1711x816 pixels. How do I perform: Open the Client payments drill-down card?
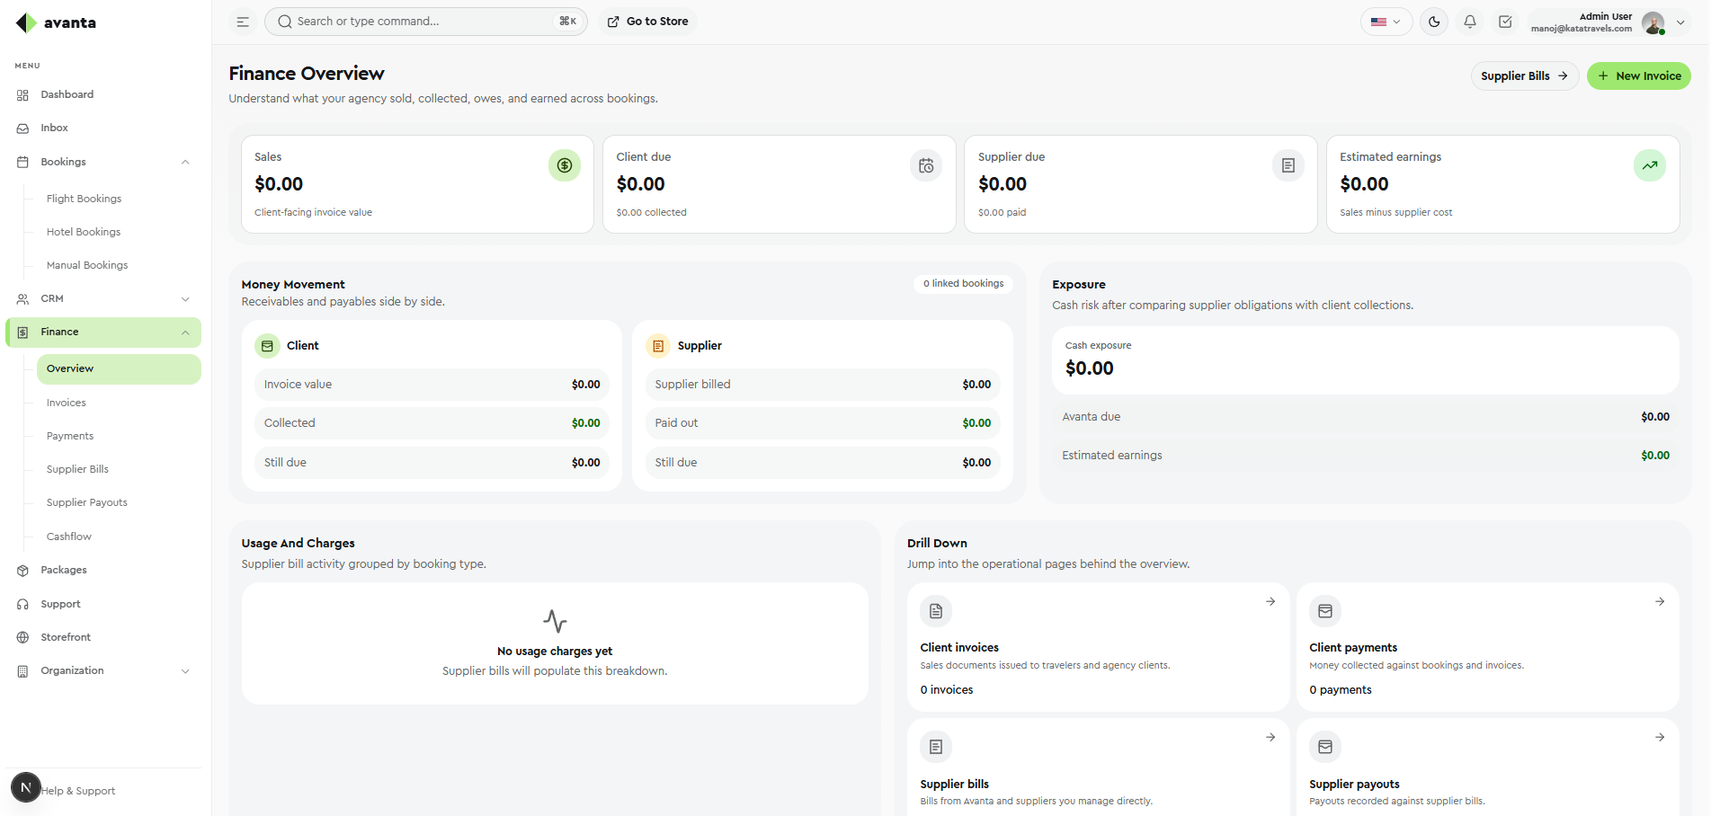click(1487, 647)
